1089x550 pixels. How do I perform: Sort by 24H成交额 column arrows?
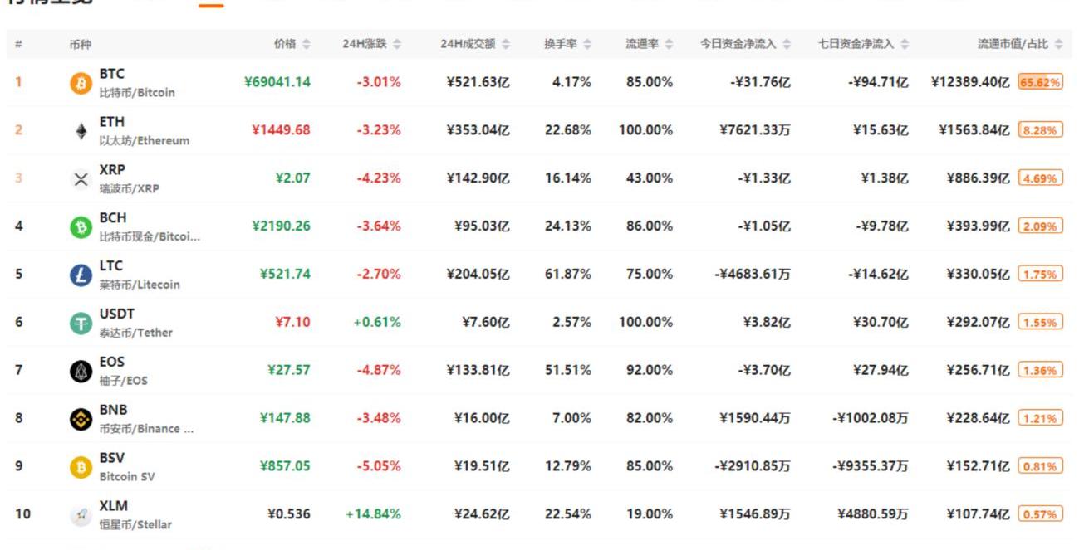[506, 44]
